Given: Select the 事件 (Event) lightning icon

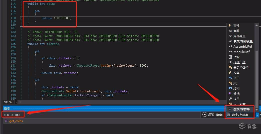Looking at the screenshot, I should tap(230, 25).
